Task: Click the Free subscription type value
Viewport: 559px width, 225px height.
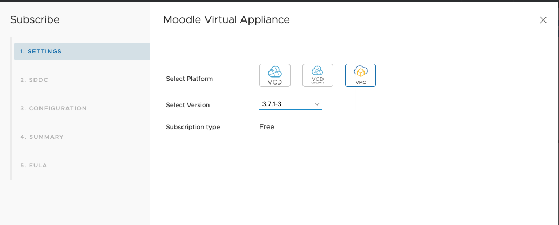Action: [x=267, y=127]
